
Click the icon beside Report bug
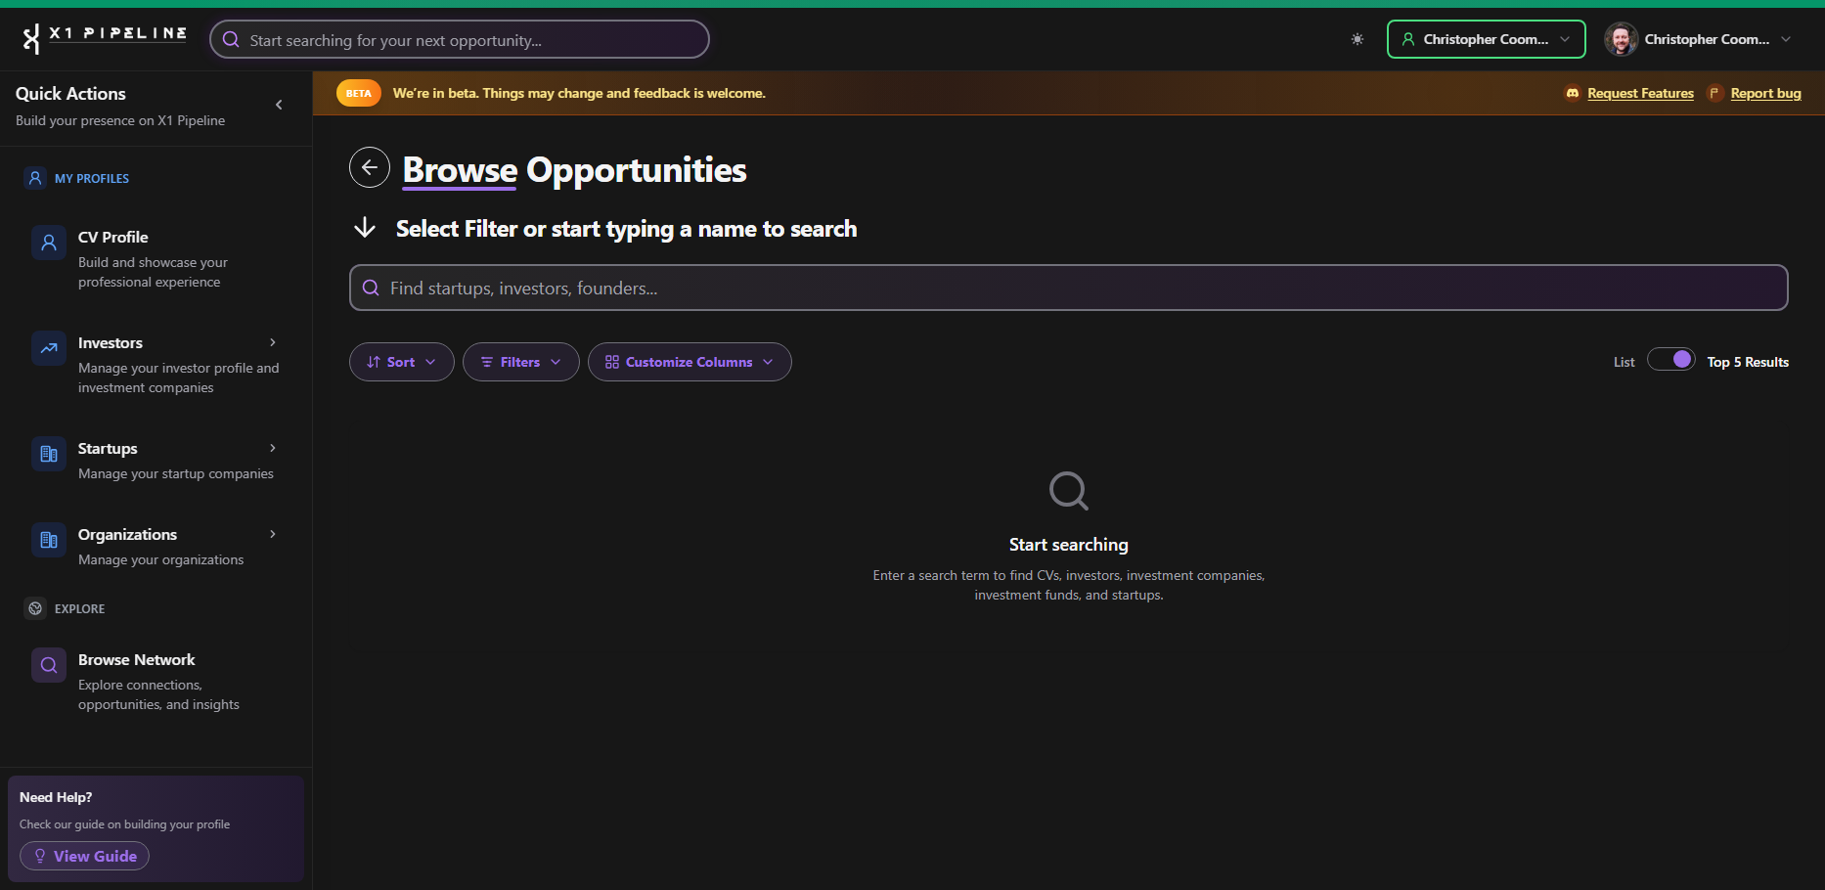tap(1714, 93)
